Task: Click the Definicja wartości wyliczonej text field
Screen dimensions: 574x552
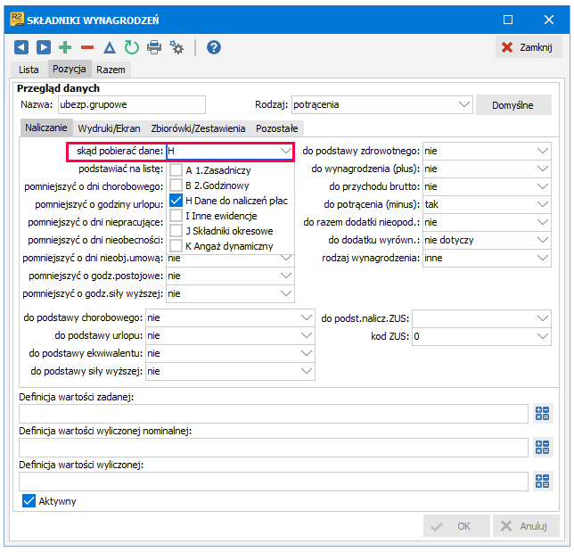Action: pyautogui.click(x=274, y=482)
